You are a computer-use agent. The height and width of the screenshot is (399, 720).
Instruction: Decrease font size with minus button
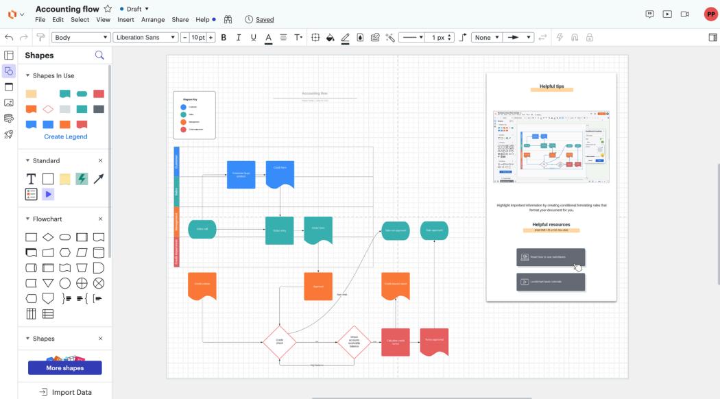(x=184, y=38)
